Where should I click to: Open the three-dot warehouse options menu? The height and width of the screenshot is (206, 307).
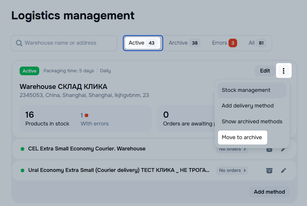(284, 71)
